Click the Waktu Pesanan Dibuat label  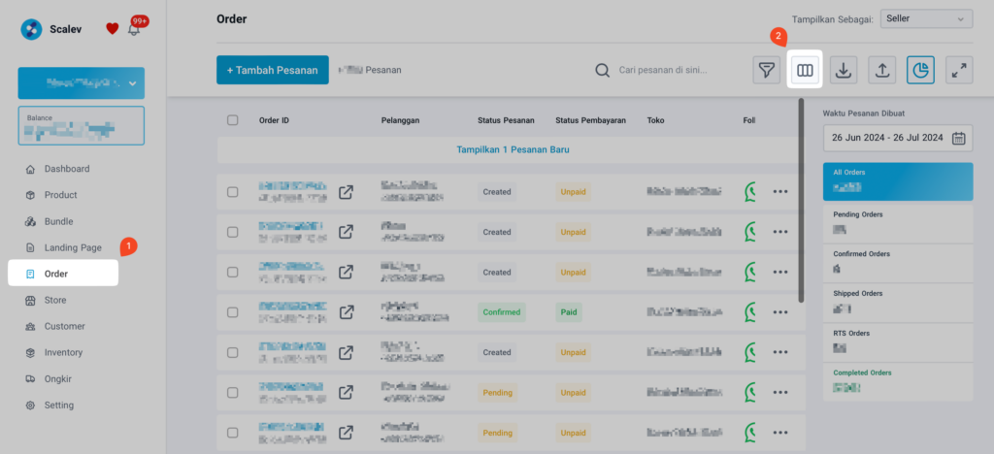tap(863, 113)
